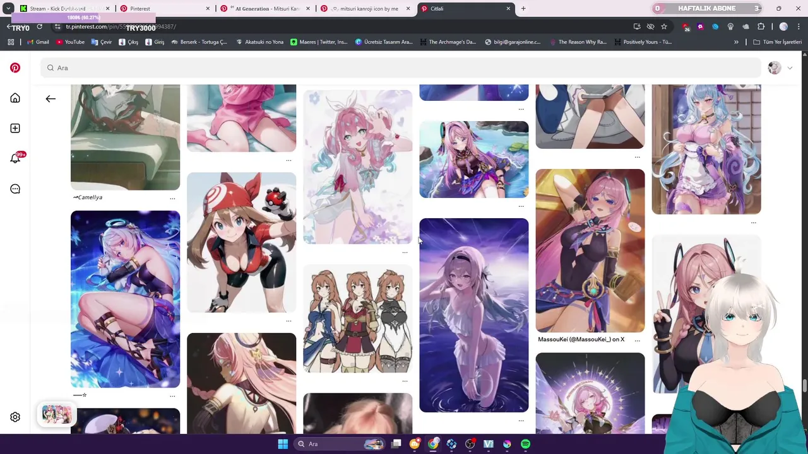The image size is (808, 454).
Task: Open the tab search dropdown arrow
Action: click(8, 8)
